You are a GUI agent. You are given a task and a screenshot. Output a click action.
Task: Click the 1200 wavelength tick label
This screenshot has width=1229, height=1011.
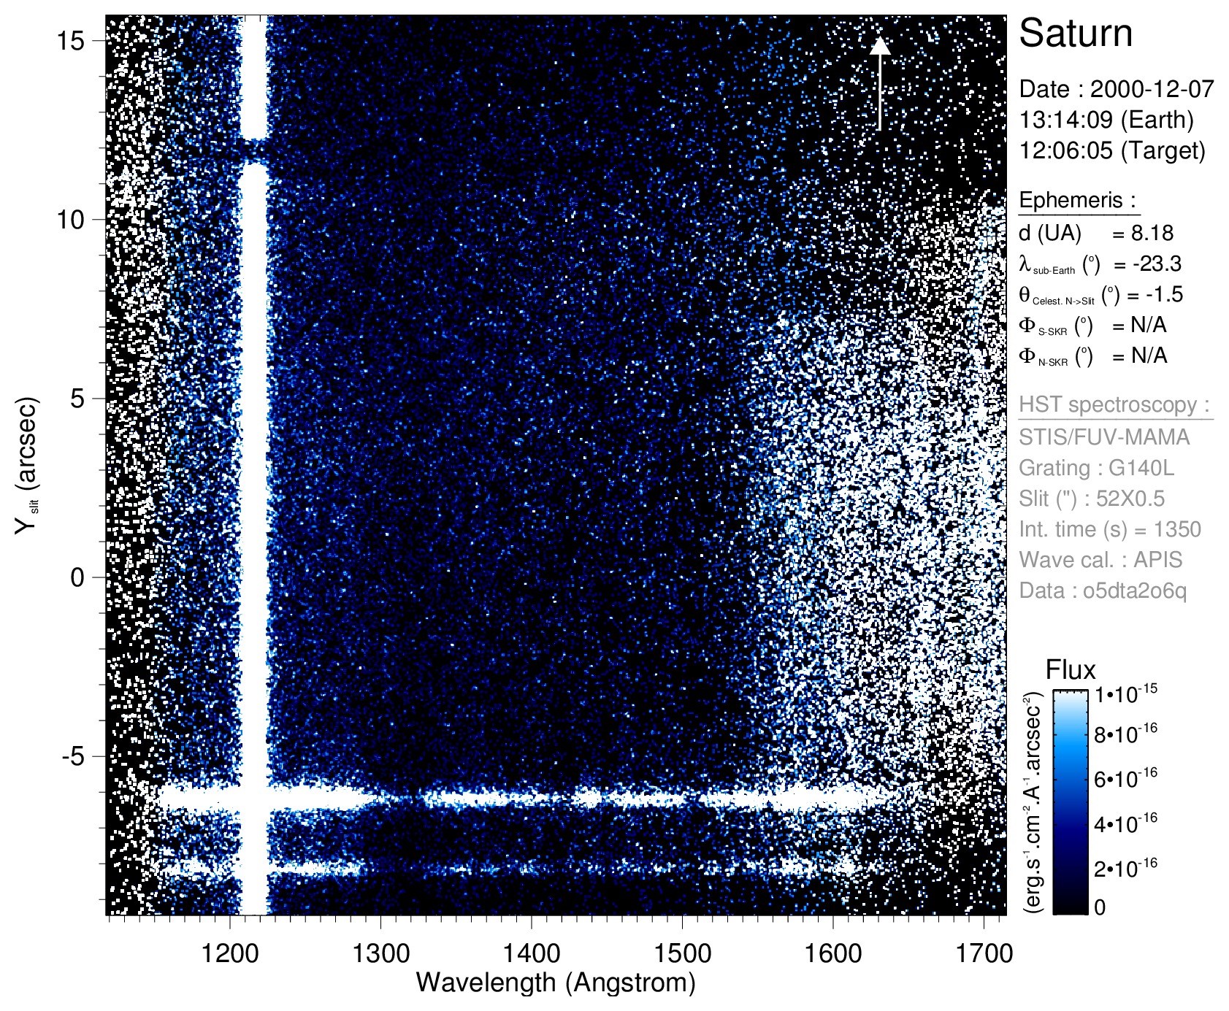[230, 953]
